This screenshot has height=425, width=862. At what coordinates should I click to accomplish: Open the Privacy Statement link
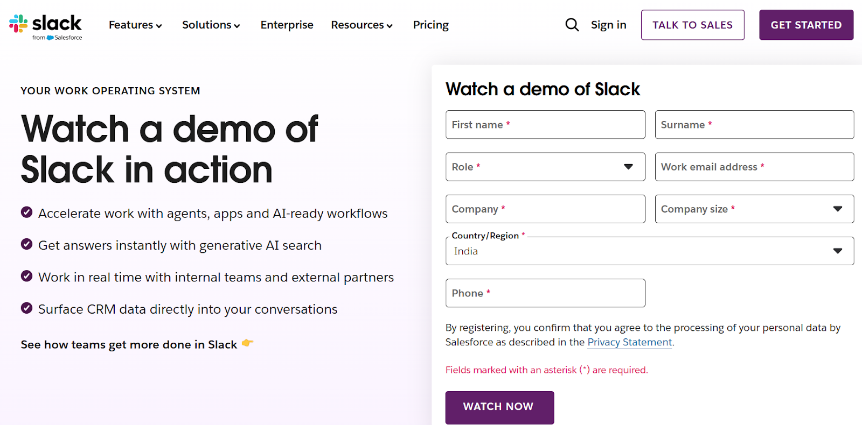pyautogui.click(x=629, y=342)
